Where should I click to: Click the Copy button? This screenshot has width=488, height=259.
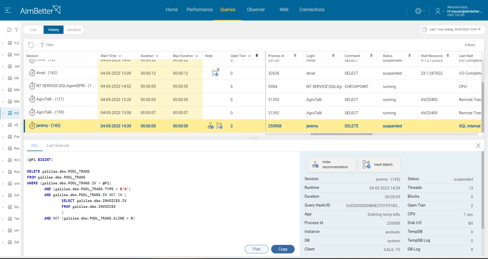[283, 249]
